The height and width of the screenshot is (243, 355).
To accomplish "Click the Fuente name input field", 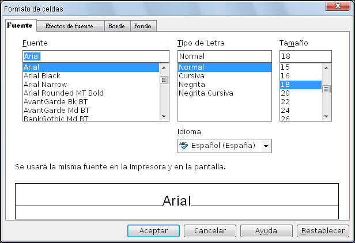I will pyautogui.click(x=95, y=56).
